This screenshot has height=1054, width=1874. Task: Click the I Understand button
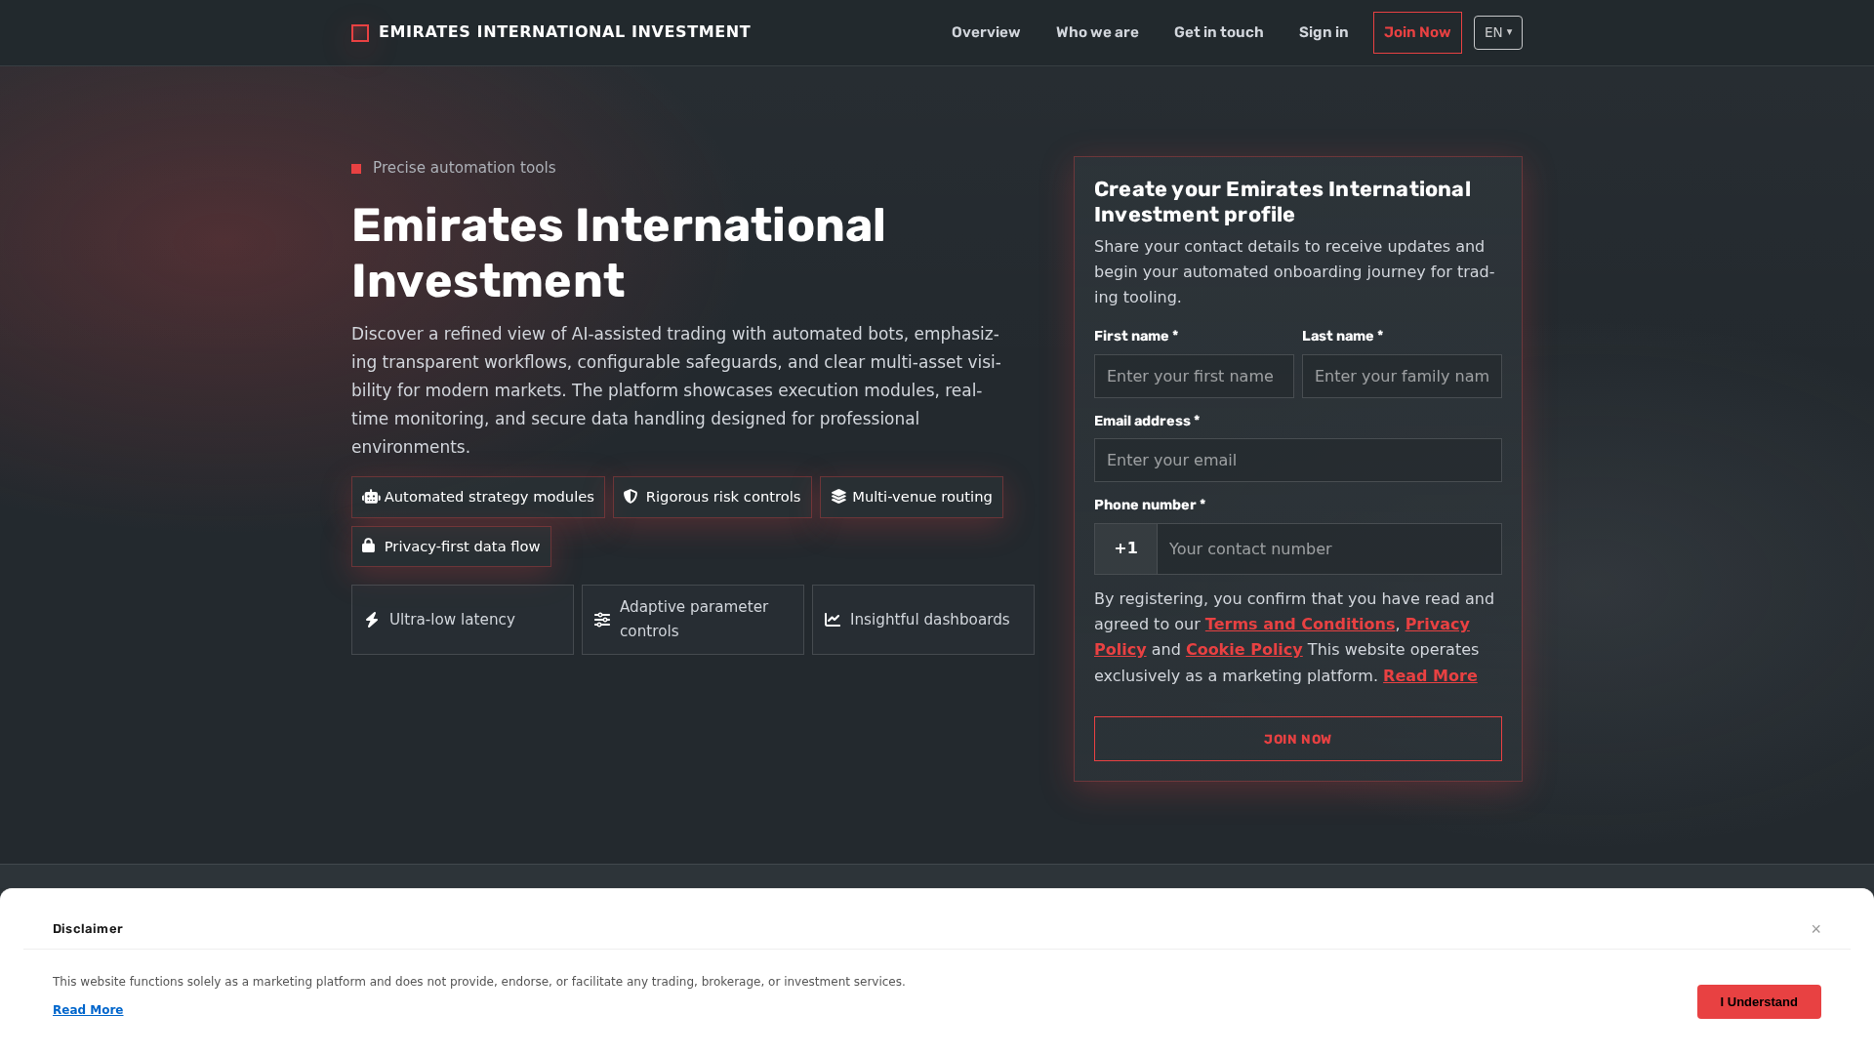pyautogui.click(x=1759, y=1001)
